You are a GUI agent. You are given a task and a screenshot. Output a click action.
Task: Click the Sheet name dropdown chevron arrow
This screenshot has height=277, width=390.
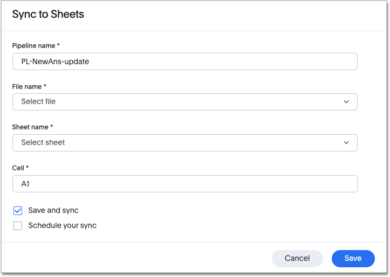346,143
